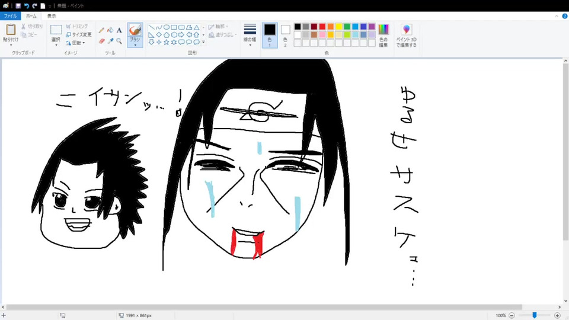Activate Color 2 (色2) selector
This screenshot has width=569, height=320.
285,35
